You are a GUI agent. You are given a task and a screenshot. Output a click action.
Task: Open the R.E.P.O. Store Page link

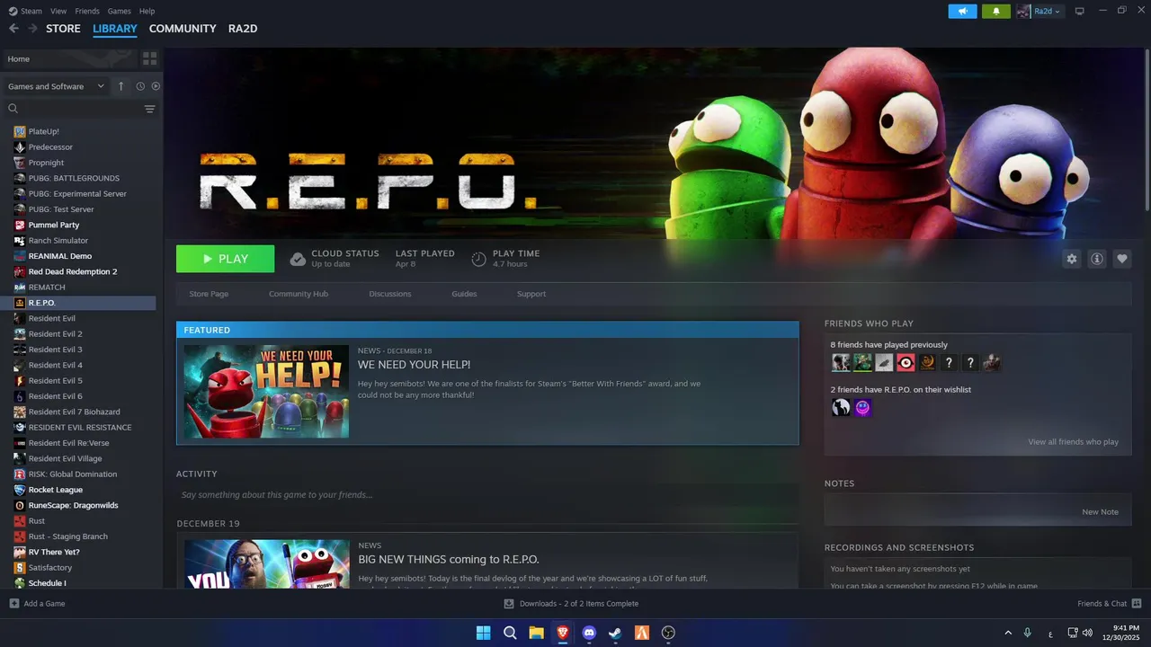[209, 294]
